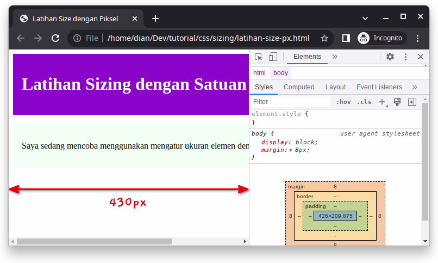Switch to the Elements panel tab
The width and height of the screenshot is (438, 263).
pyautogui.click(x=307, y=57)
